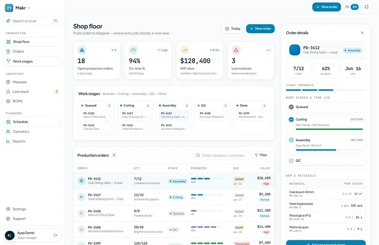The height and width of the screenshot is (245, 379).
Task: Click the Cutting badge in PO-3417 row
Action: [x=176, y=197]
